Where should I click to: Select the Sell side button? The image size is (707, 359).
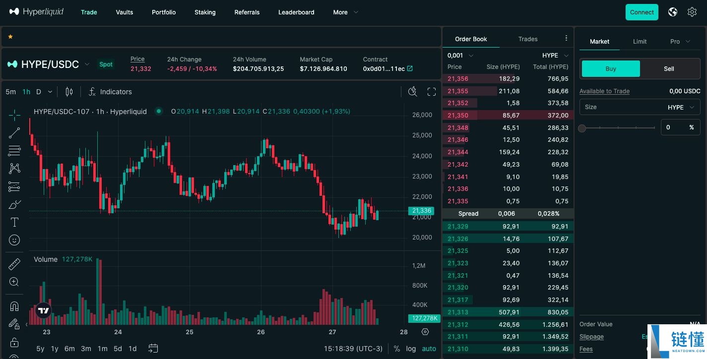pos(669,69)
